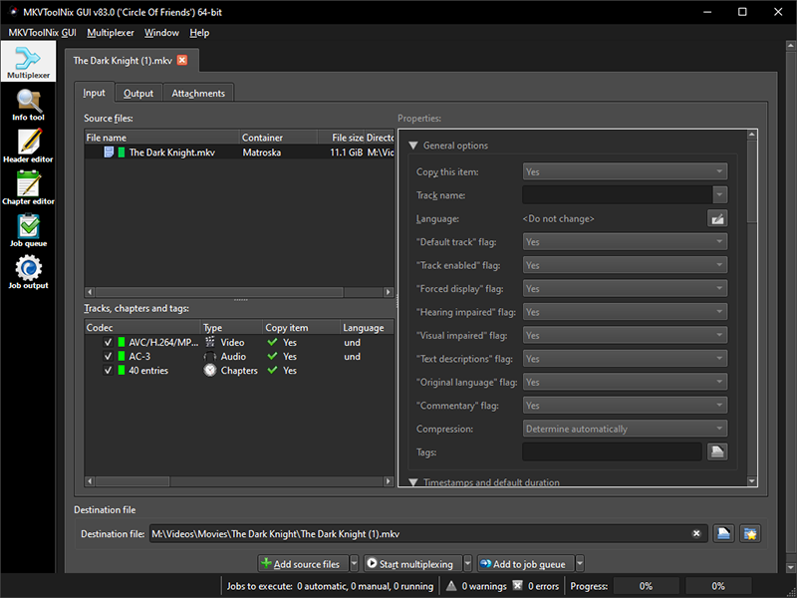Close The Dark Knight (1).mkv tab
The width and height of the screenshot is (797, 598).
point(182,61)
